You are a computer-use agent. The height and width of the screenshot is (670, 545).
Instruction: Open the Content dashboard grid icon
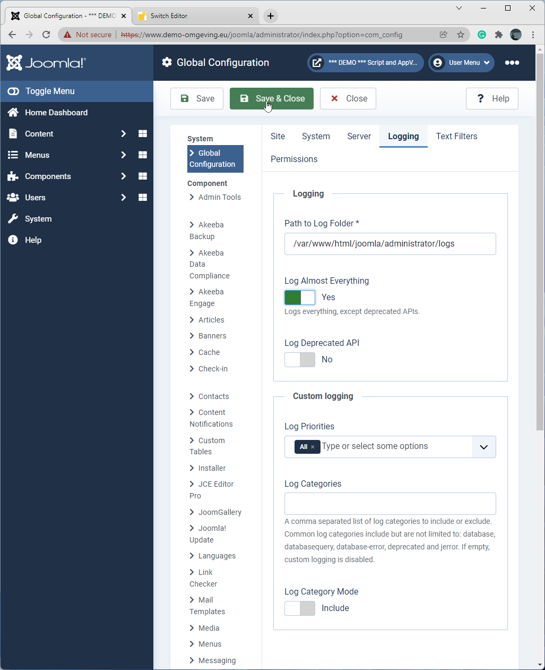point(143,134)
